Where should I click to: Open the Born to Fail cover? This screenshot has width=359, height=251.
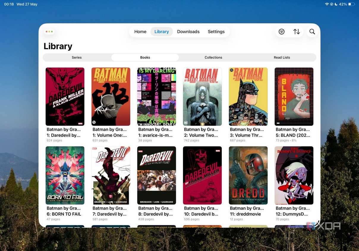[x=65, y=175]
